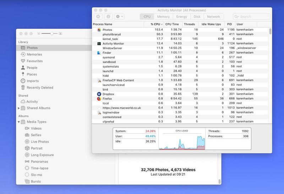Click the Photos zoom slider
Viewport: 284px width, 194px height.
(50, 33)
